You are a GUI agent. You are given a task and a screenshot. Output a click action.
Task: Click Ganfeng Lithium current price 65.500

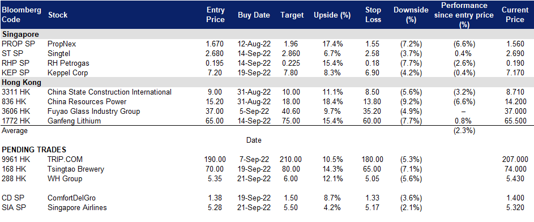[x=515, y=121]
